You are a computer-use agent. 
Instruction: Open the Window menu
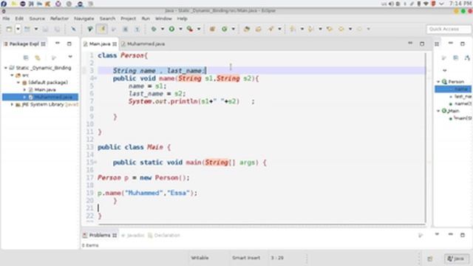pyautogui.click(x=163, y=18)
